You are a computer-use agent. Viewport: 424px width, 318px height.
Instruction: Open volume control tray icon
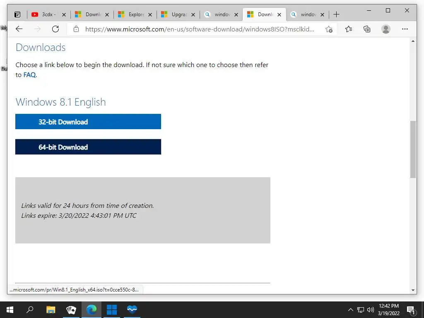(x=371, y=310)
